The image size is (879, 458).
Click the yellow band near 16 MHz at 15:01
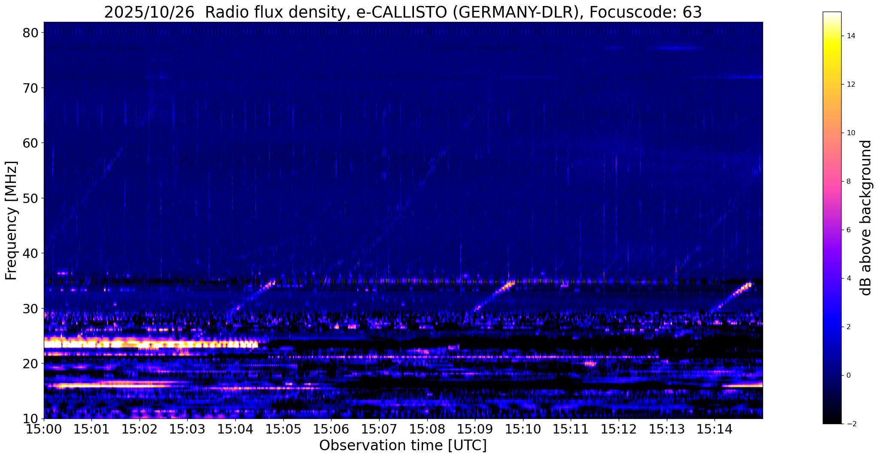coord(112,386)
